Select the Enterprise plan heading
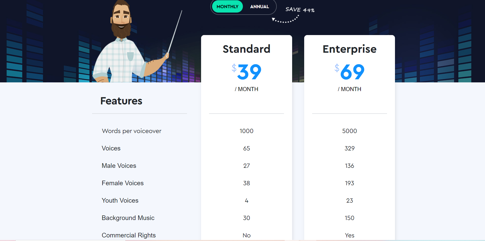This screenshot has width=485, height=241. 349,49
